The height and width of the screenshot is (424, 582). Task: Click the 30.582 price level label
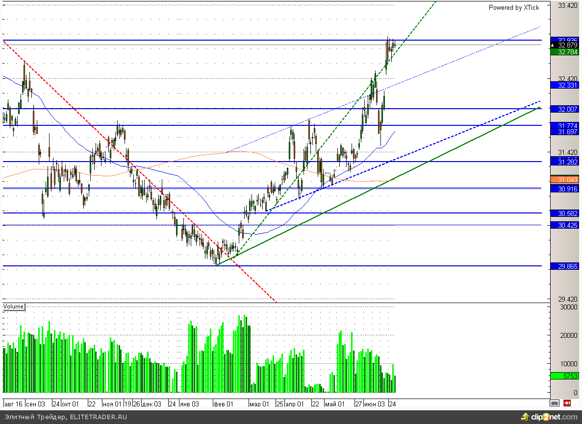564,213
